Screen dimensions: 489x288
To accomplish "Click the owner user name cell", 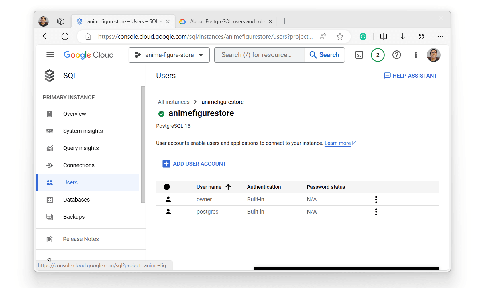I will tap(204, 199).
